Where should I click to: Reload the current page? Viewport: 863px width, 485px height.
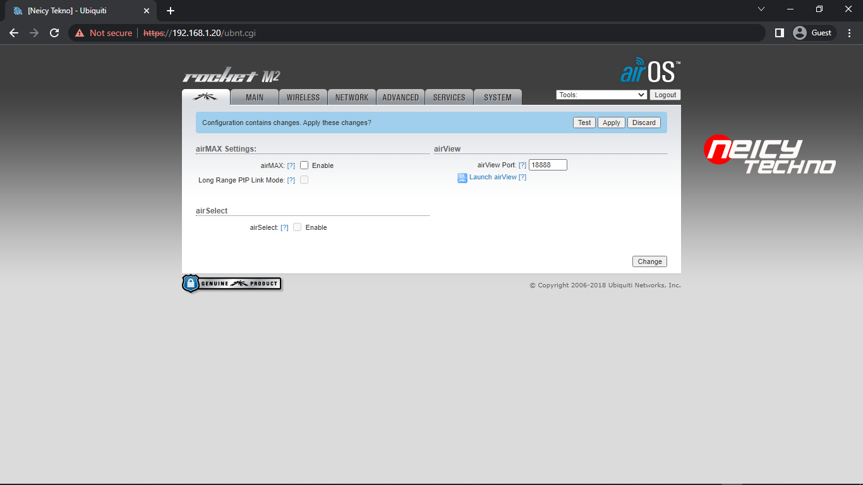click(x=54, y=33)
